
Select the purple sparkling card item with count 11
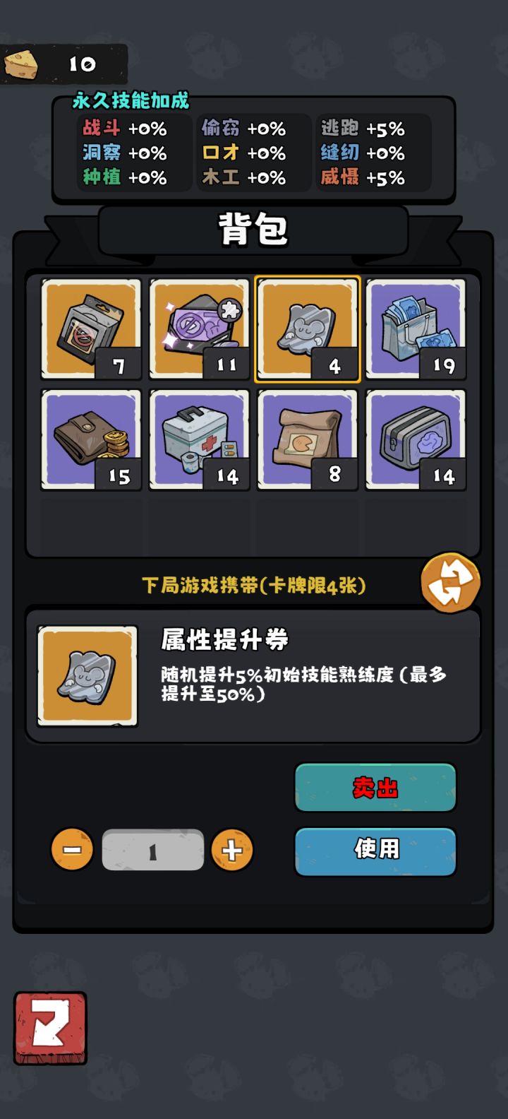click(x=200, y=328)
